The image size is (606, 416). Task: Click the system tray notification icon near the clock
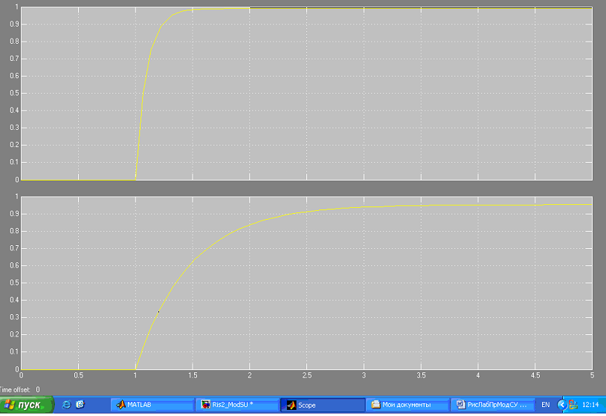573,404
